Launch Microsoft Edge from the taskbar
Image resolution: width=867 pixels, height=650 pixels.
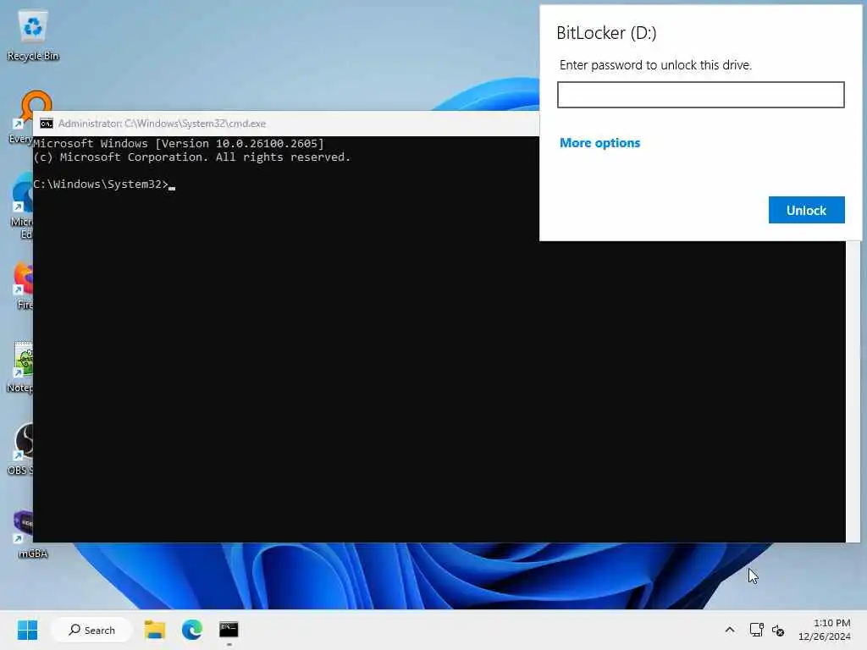pos(192,630)
